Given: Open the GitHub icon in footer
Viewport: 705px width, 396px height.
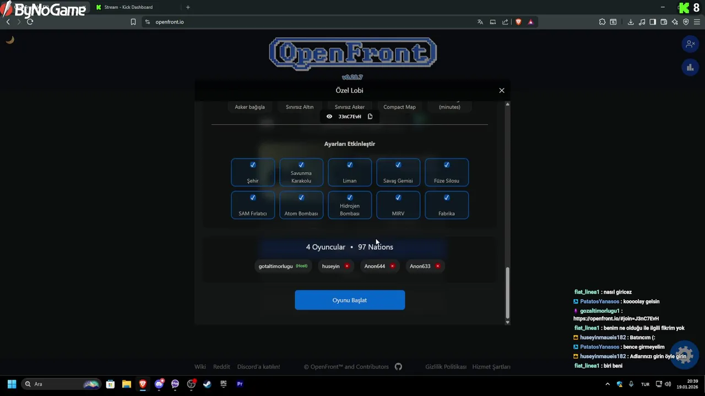Looking at the screenshot, I should (398, 367).
